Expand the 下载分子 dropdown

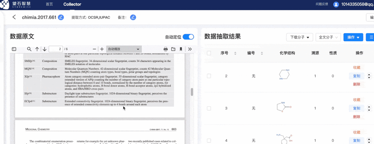point(300,37)
